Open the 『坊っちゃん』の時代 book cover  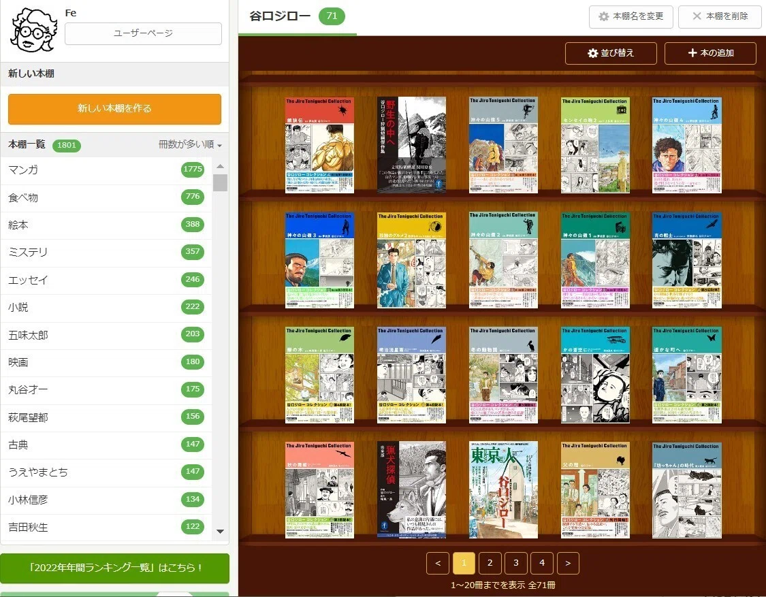coord(687,490)
